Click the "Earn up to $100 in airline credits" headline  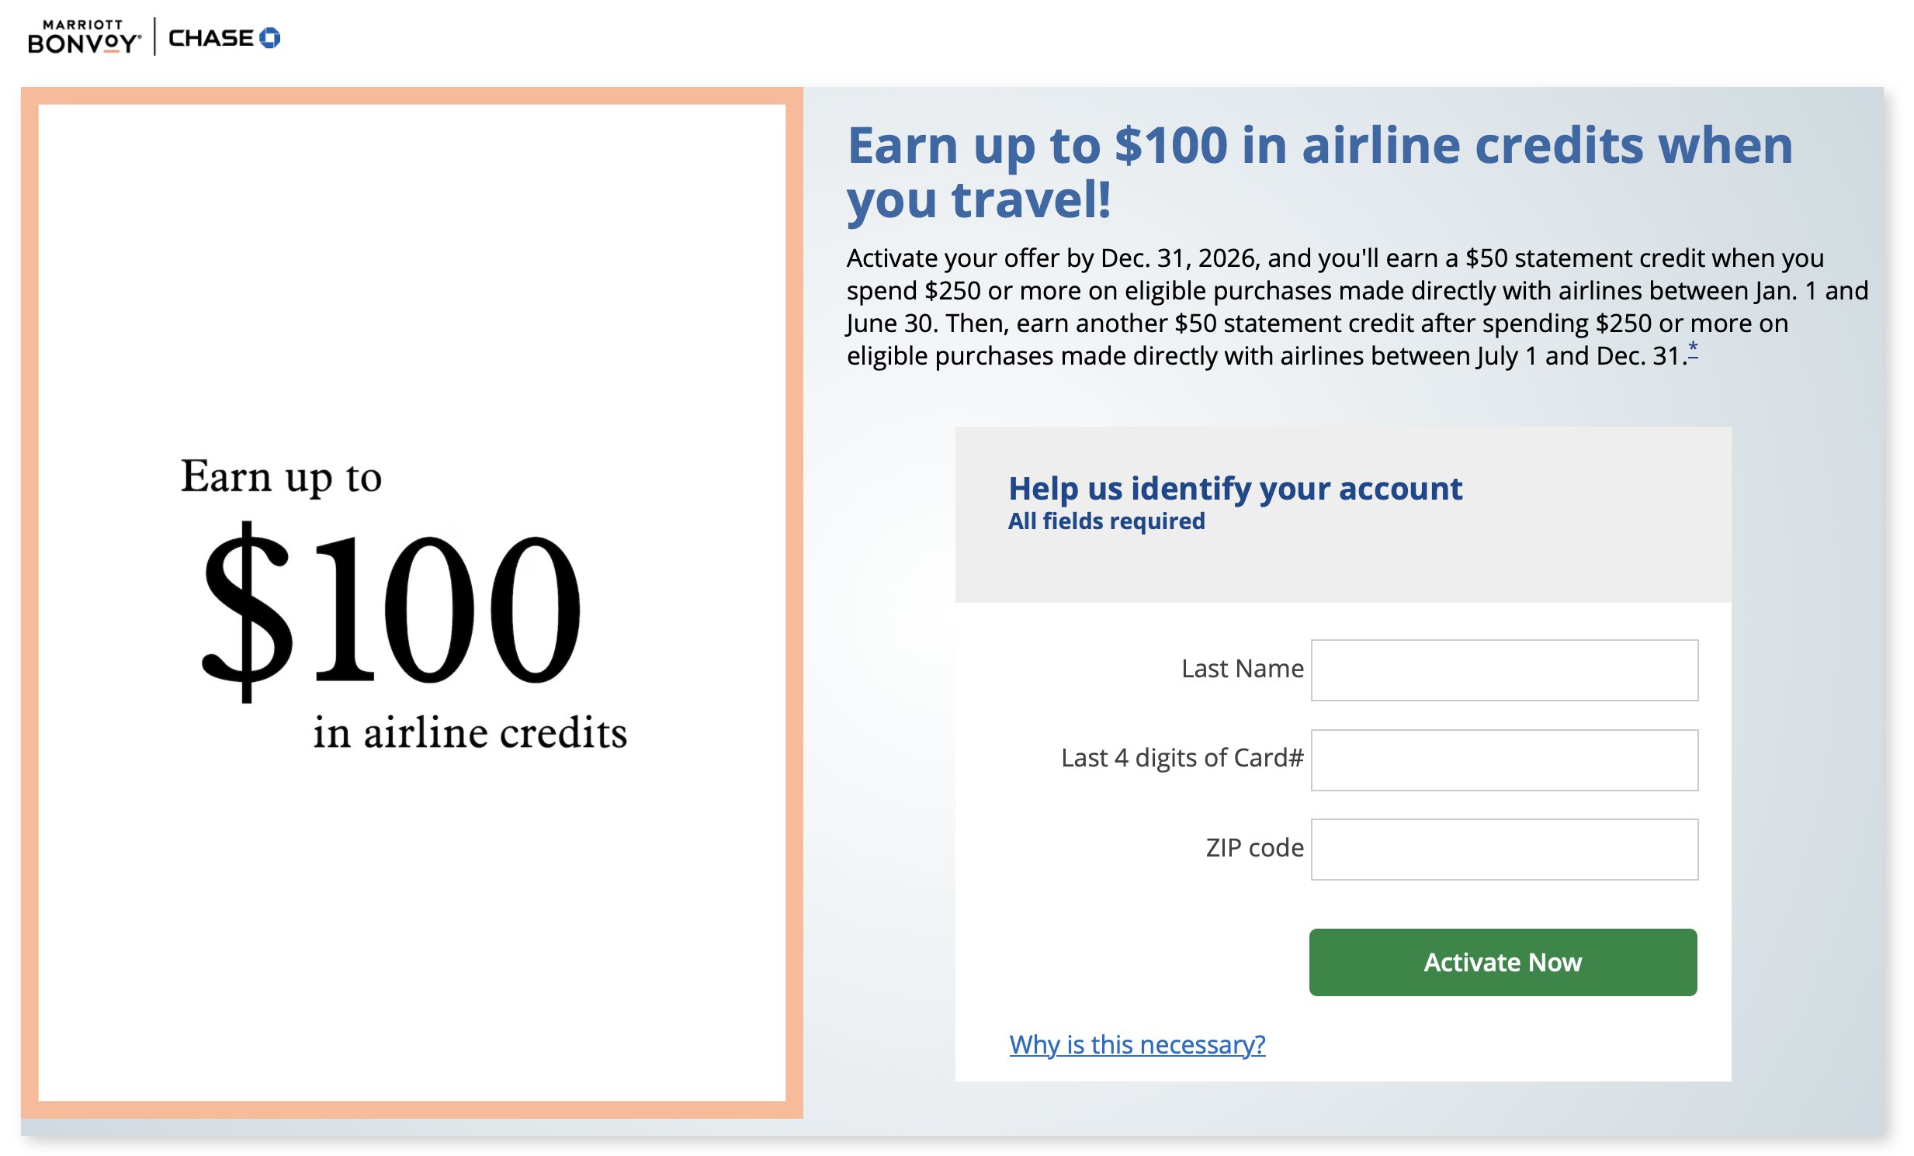(1319, 172)
